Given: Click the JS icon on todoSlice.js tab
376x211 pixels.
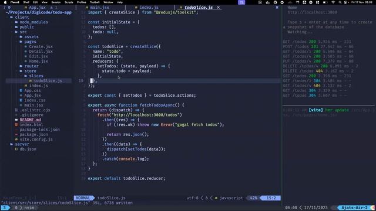Looking at the screenshot, I should tap(181, 8).
